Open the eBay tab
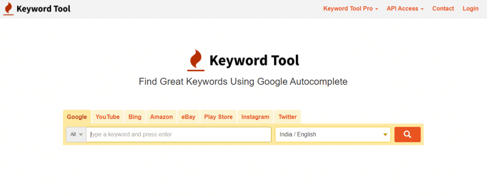Image resolution: width=487 pixels, height=196 pixels. (188, 117)
